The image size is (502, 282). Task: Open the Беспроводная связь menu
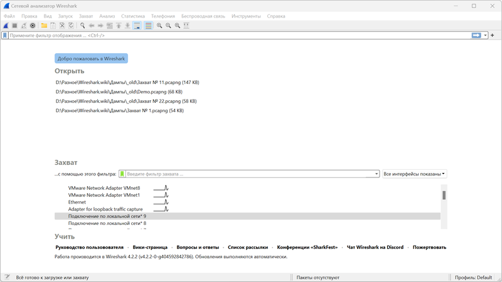click(x=203, y=16)
